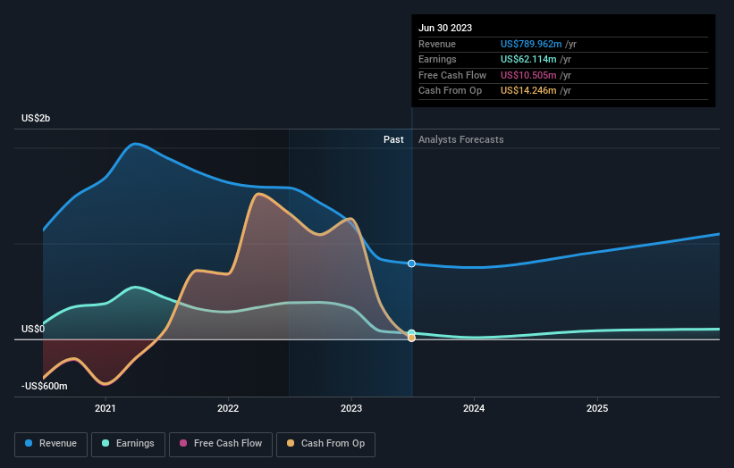Click the teal Earnings data point marker
Screen dimensions: 734x468
(x=411, y=333)
